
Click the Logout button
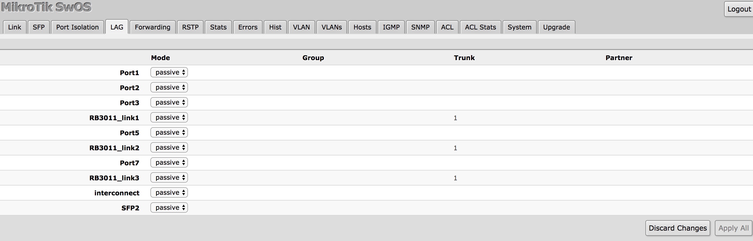click(x=739, y=9)
